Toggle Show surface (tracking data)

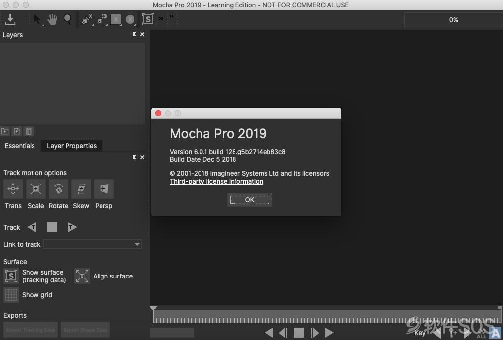point(11,276)
